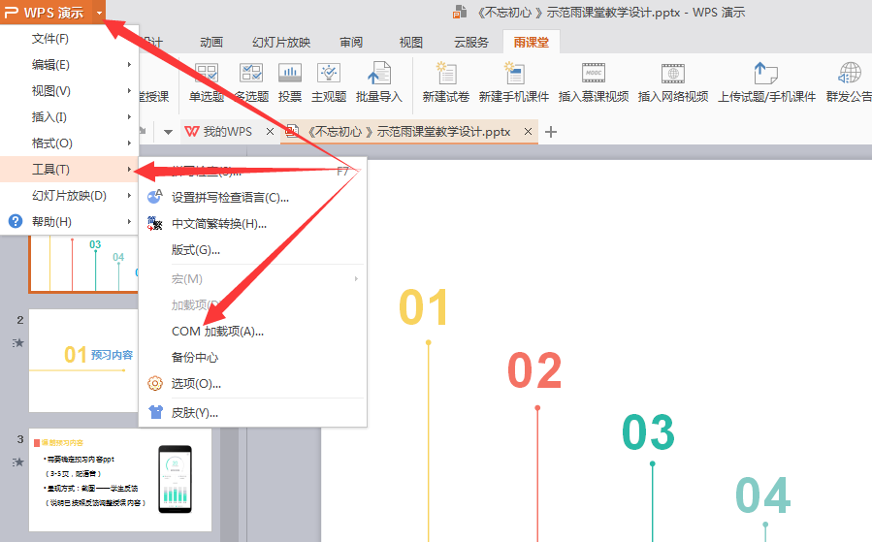The image size is (872, 542).
Task: Switch to the 我的WPS document tab
Action: pyautogui.click(x=227, y=132)
